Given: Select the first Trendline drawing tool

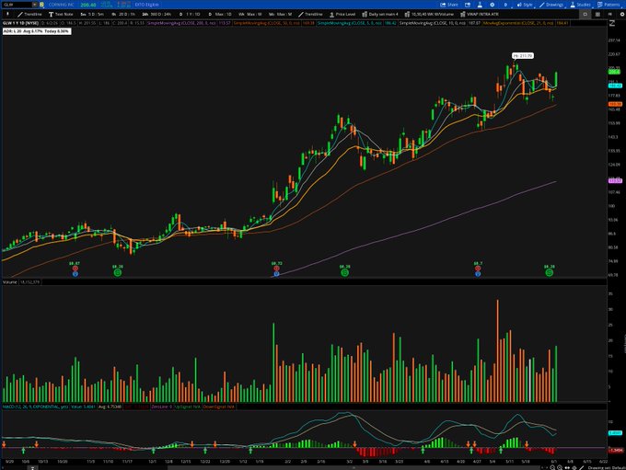Looking at the screenshot, I should (x=29, y=14).
